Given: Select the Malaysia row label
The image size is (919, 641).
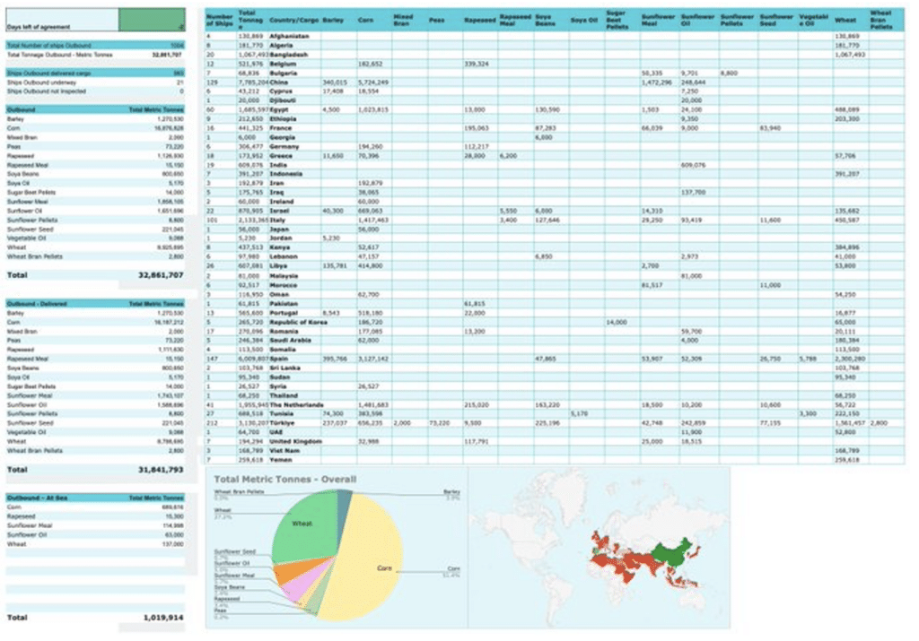Looking at the screenshot, I should tap(284, 276).
